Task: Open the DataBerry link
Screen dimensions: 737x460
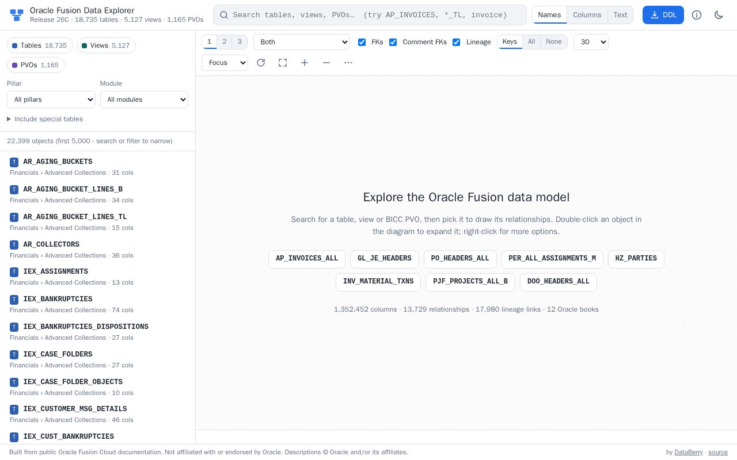Action: tap(689, 453)
